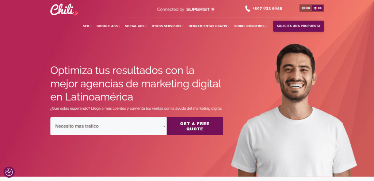Click the Solicita una Propuesta button
This screenshot has width=374, height=181.
pyautogui.click(x=298, y=26)
